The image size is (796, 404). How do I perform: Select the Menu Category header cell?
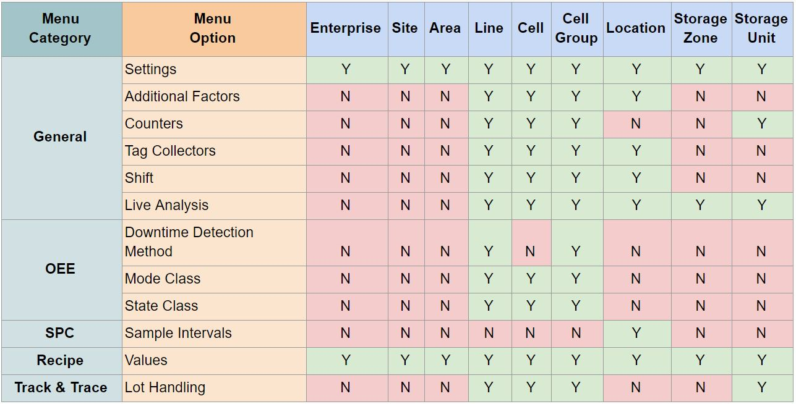60,28
